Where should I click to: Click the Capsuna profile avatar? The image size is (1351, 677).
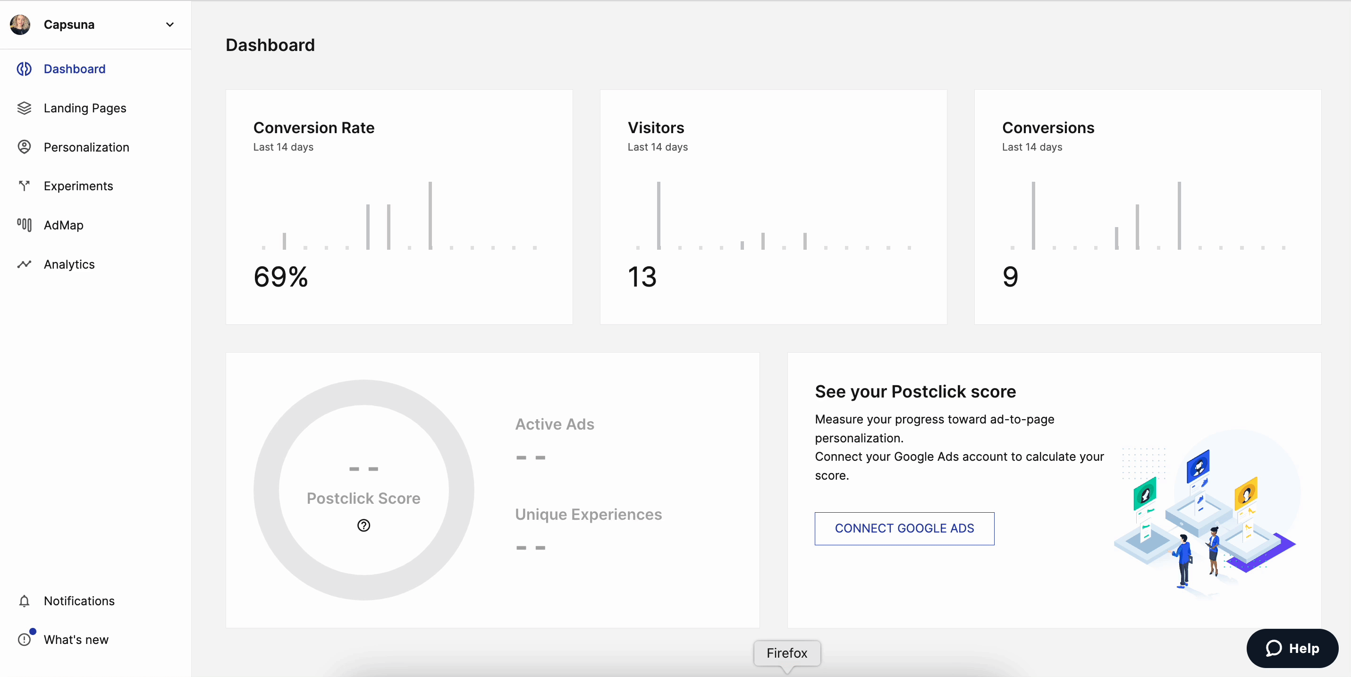point(20,25)
